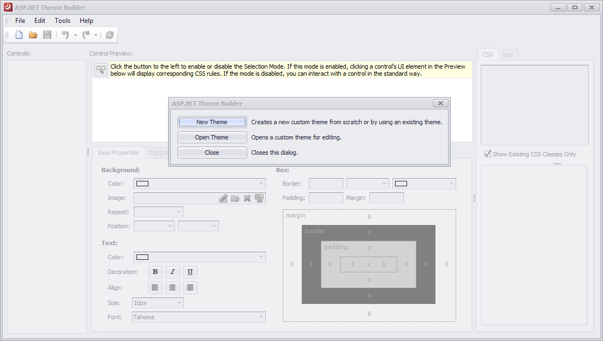603x341 pixels.
Task: Close the dialog with its X button
Action: [x=441, y=103]
